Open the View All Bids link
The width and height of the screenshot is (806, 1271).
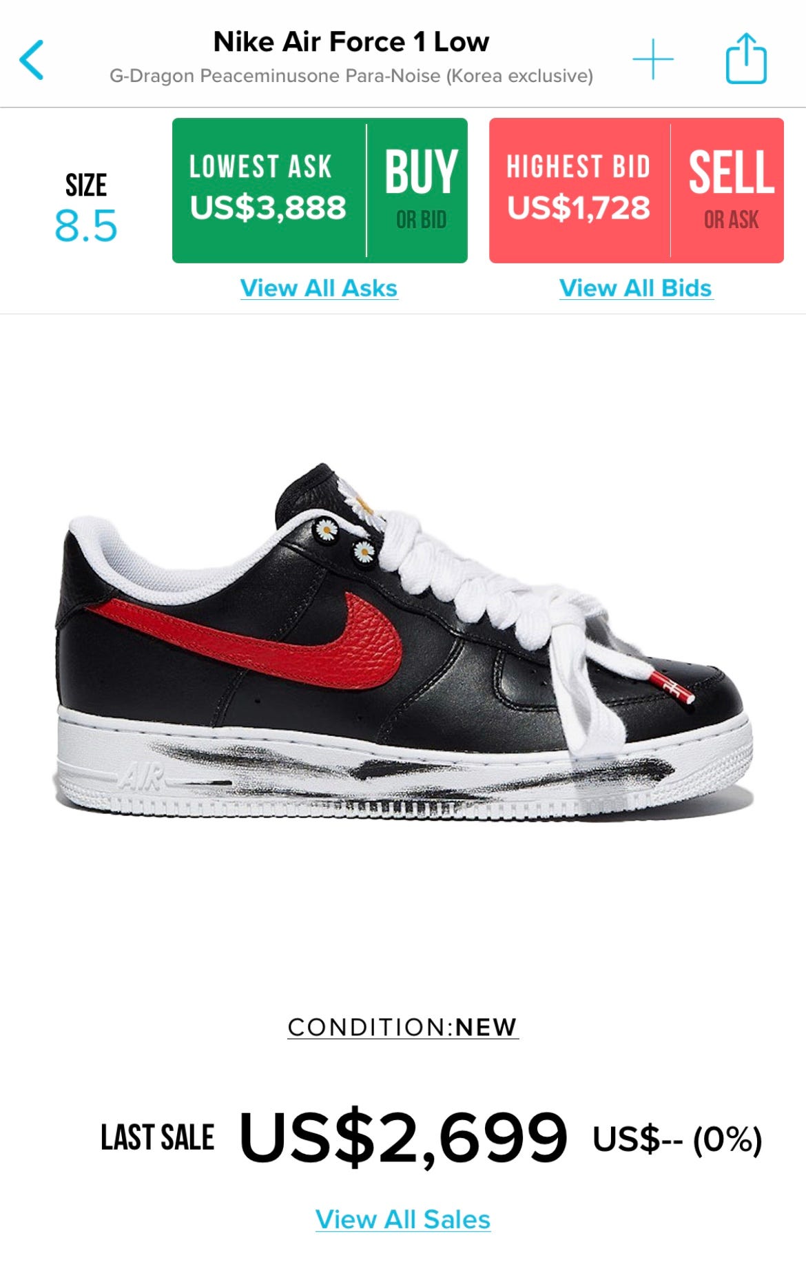pyautogui.click(x=636, y=288)
